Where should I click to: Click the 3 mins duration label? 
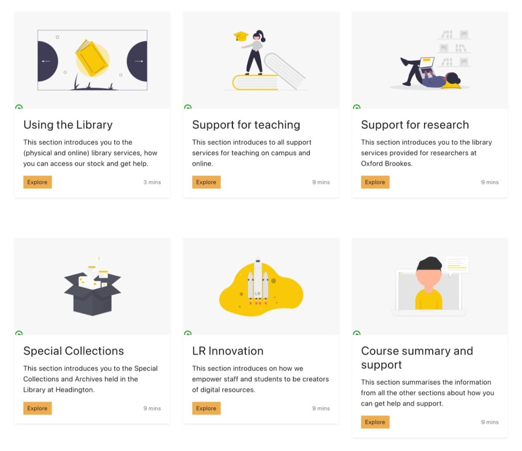[152, 182]
